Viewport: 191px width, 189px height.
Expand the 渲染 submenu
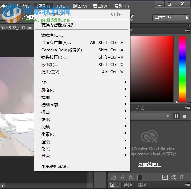pyautogui.click(x=82, y=141)
